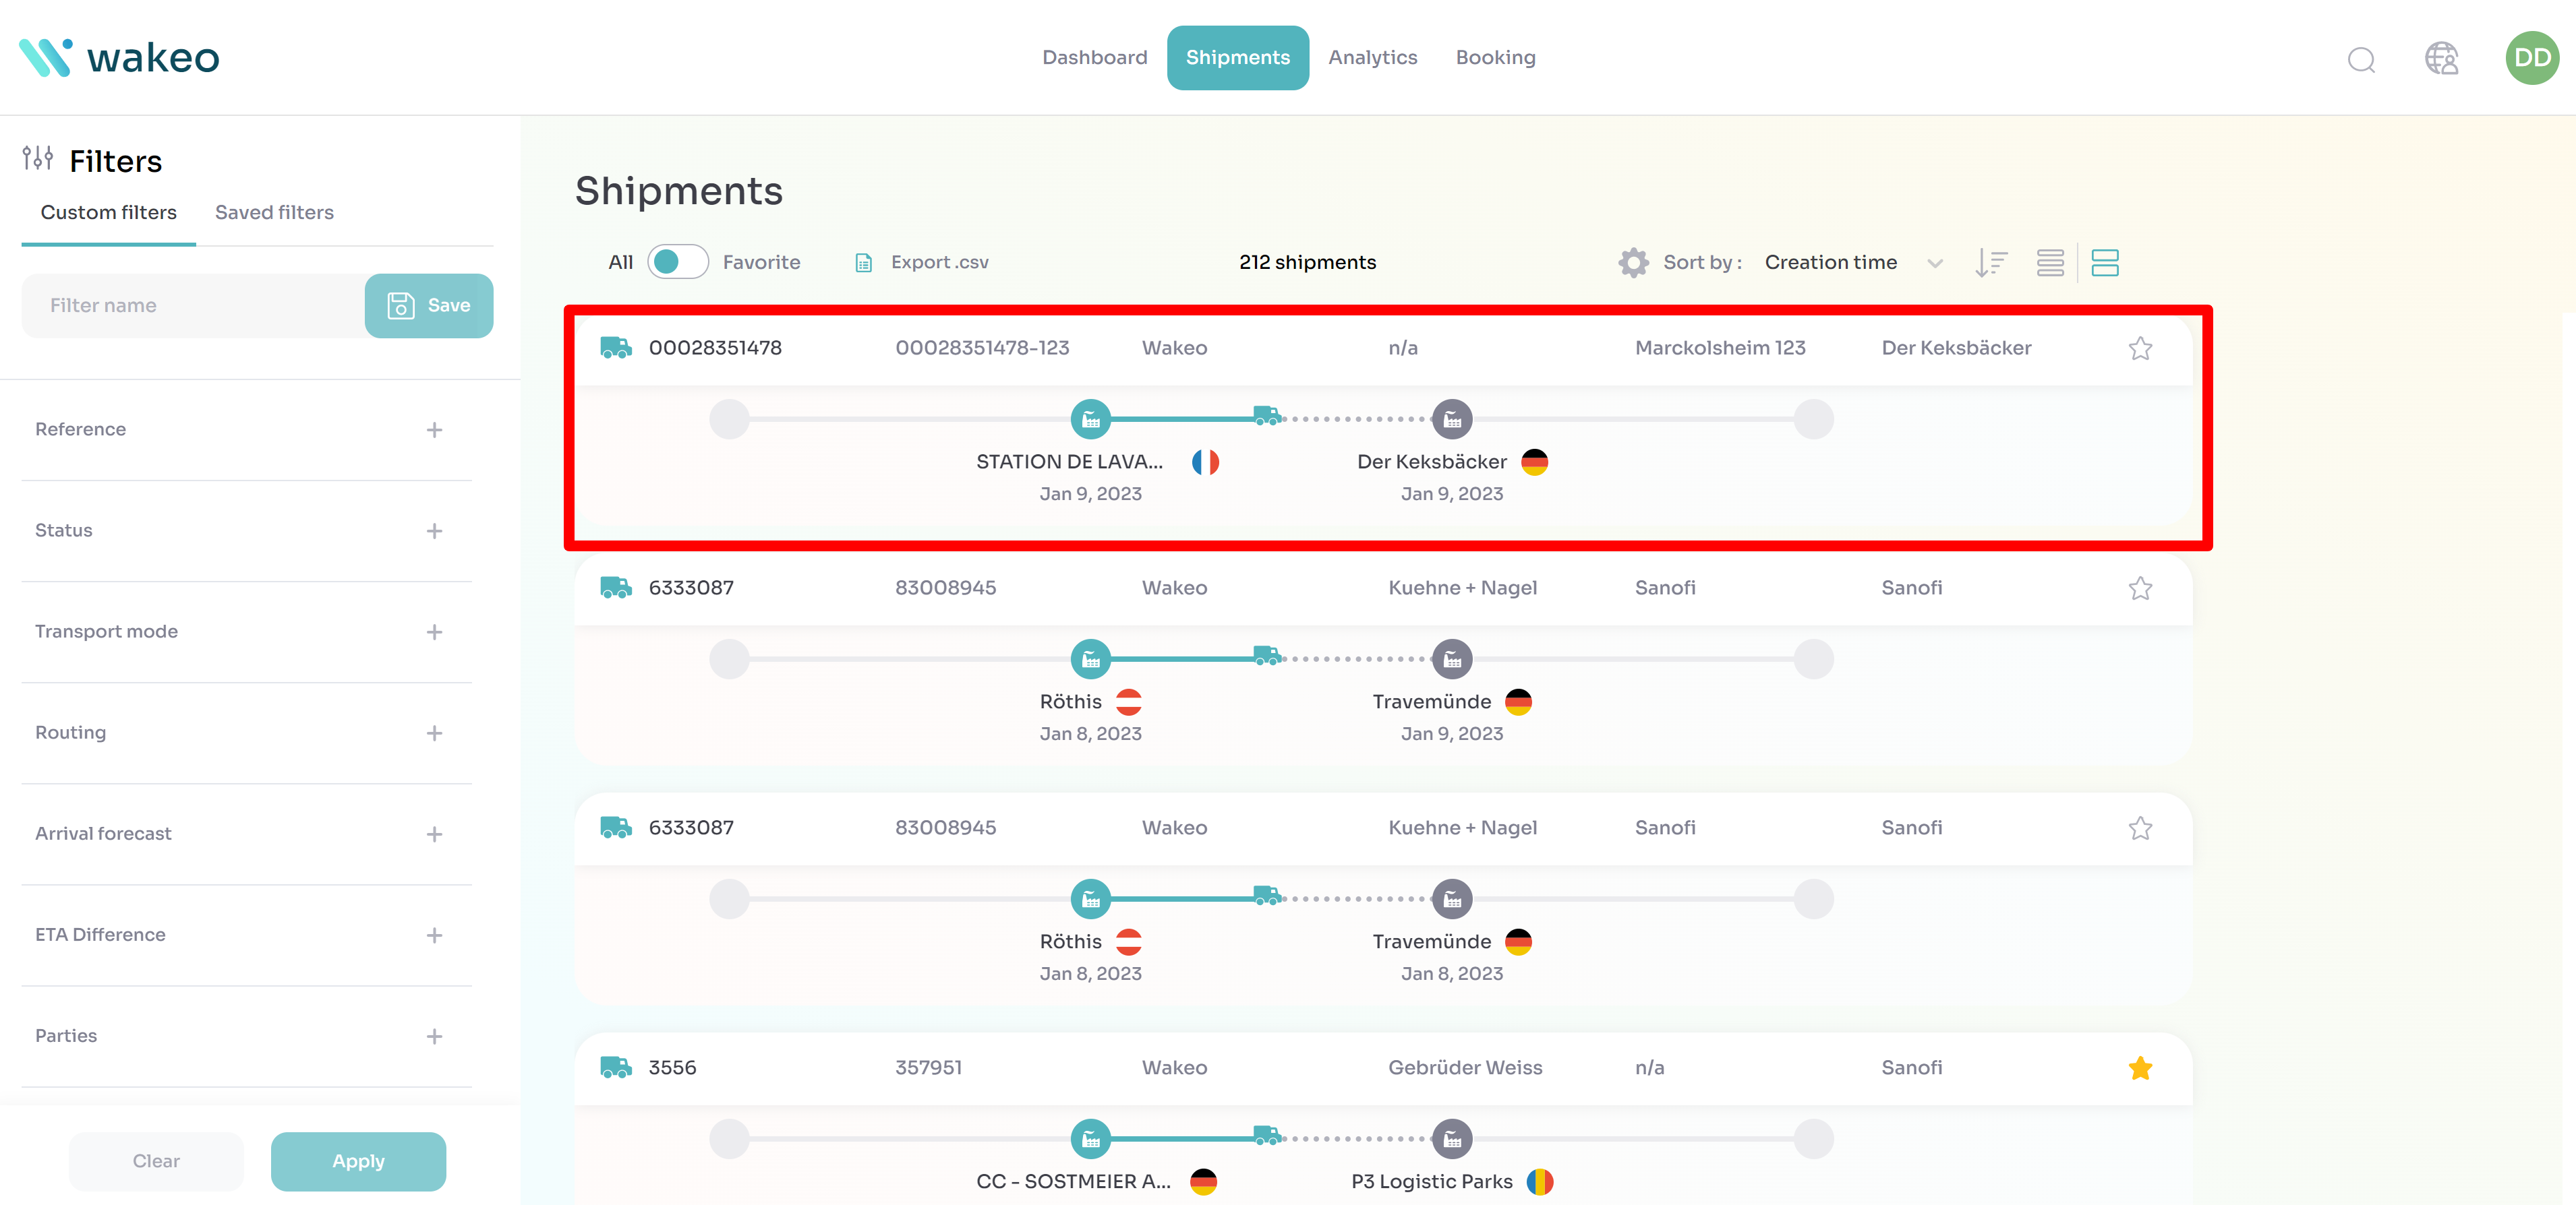
Task: Switch to compact list view icon
Action: (x=2050, y=263)
